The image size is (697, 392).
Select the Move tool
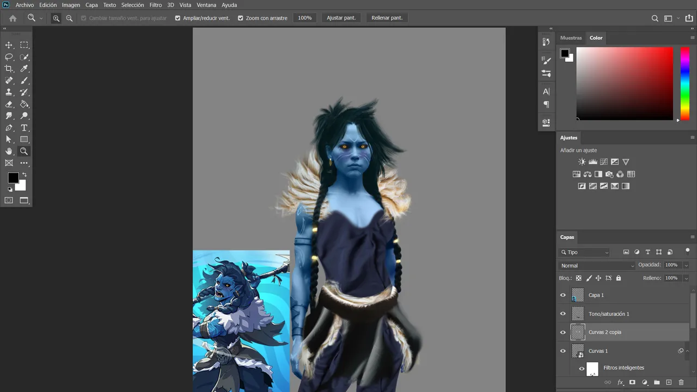pos(9,45)
